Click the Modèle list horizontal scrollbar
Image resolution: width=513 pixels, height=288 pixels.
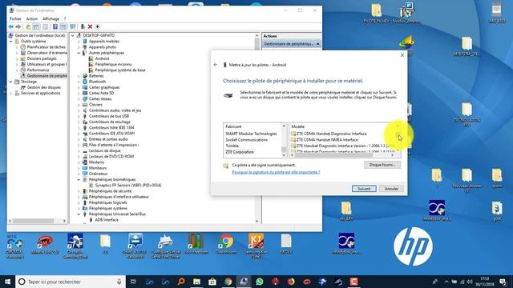click(342, 155)
